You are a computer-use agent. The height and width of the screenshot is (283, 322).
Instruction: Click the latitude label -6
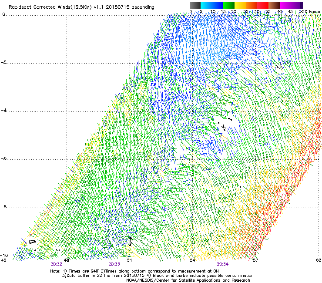tap(4, 158)
